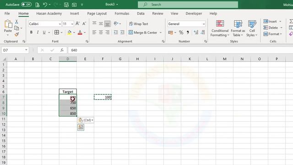Click the Decrease Font Size icon
293x165 pixels.
pyautogui.click(x=84, y=23)
